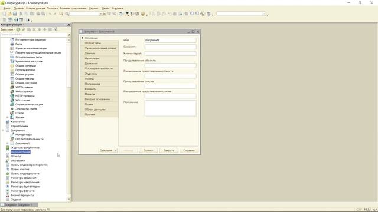Click the Open file toolbar icon
This screenshot has height=212, width=378.
(x=9, y=14)
